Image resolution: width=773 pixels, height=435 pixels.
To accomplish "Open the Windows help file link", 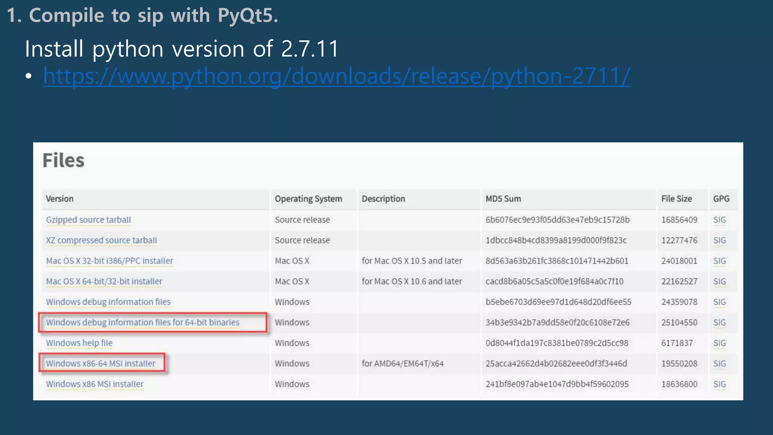I will coord(79,343).
